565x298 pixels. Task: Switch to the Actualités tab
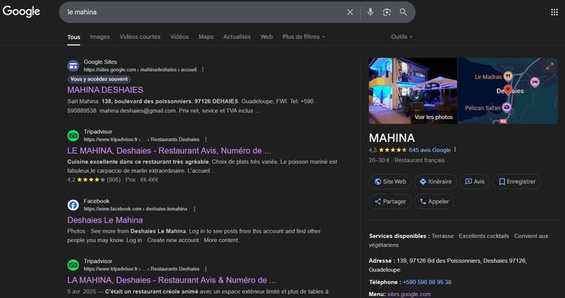[237, 37]
